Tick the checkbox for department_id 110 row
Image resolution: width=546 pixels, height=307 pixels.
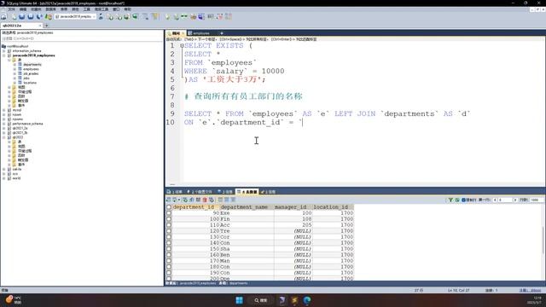(x=169, y=225)
